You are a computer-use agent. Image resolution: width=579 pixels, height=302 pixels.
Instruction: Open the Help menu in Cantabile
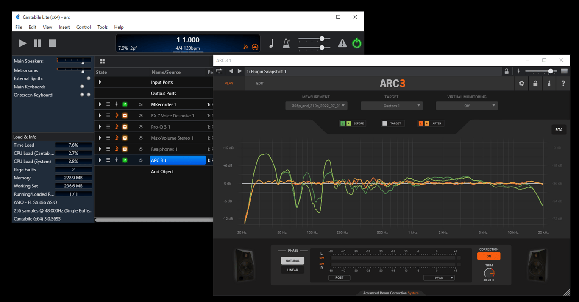(119, 27)
